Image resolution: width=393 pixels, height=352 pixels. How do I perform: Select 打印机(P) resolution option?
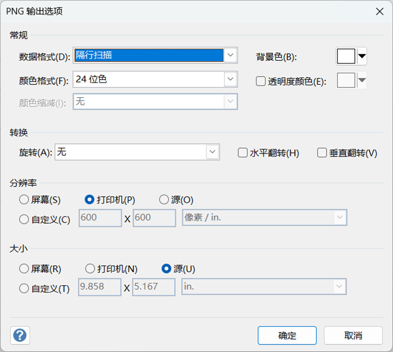pos(89,200)
